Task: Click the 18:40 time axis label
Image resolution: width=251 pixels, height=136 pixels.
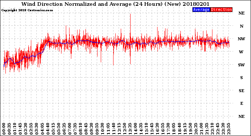Action: click(179, 129)
